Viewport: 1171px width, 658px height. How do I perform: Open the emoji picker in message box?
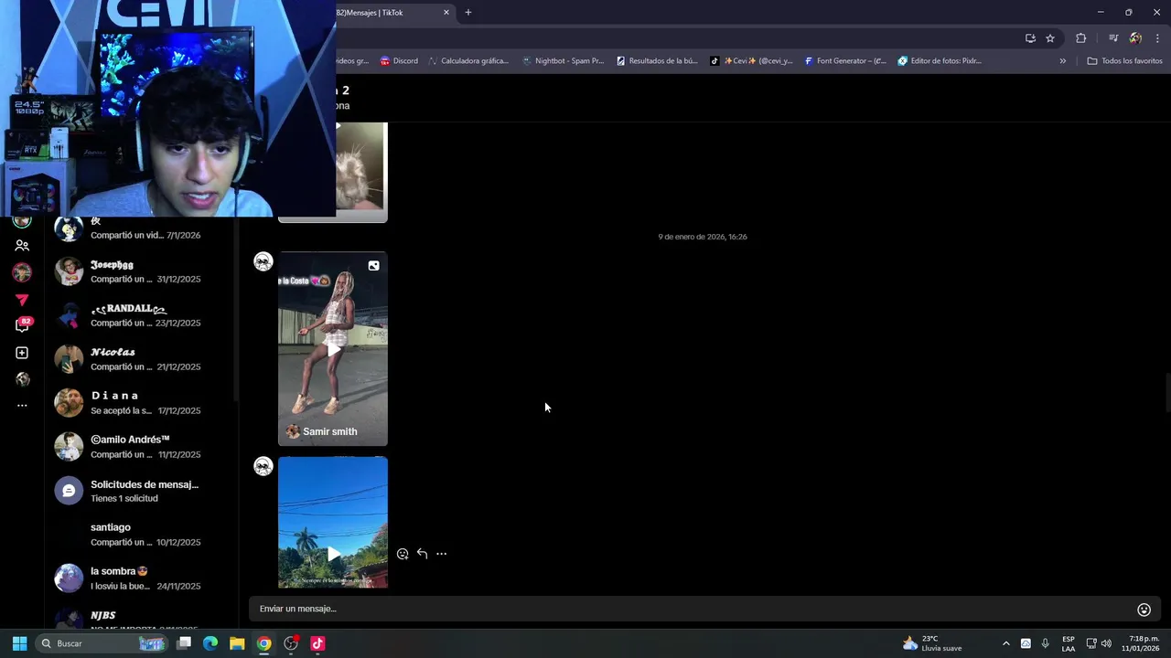(x=1144, y=610)
